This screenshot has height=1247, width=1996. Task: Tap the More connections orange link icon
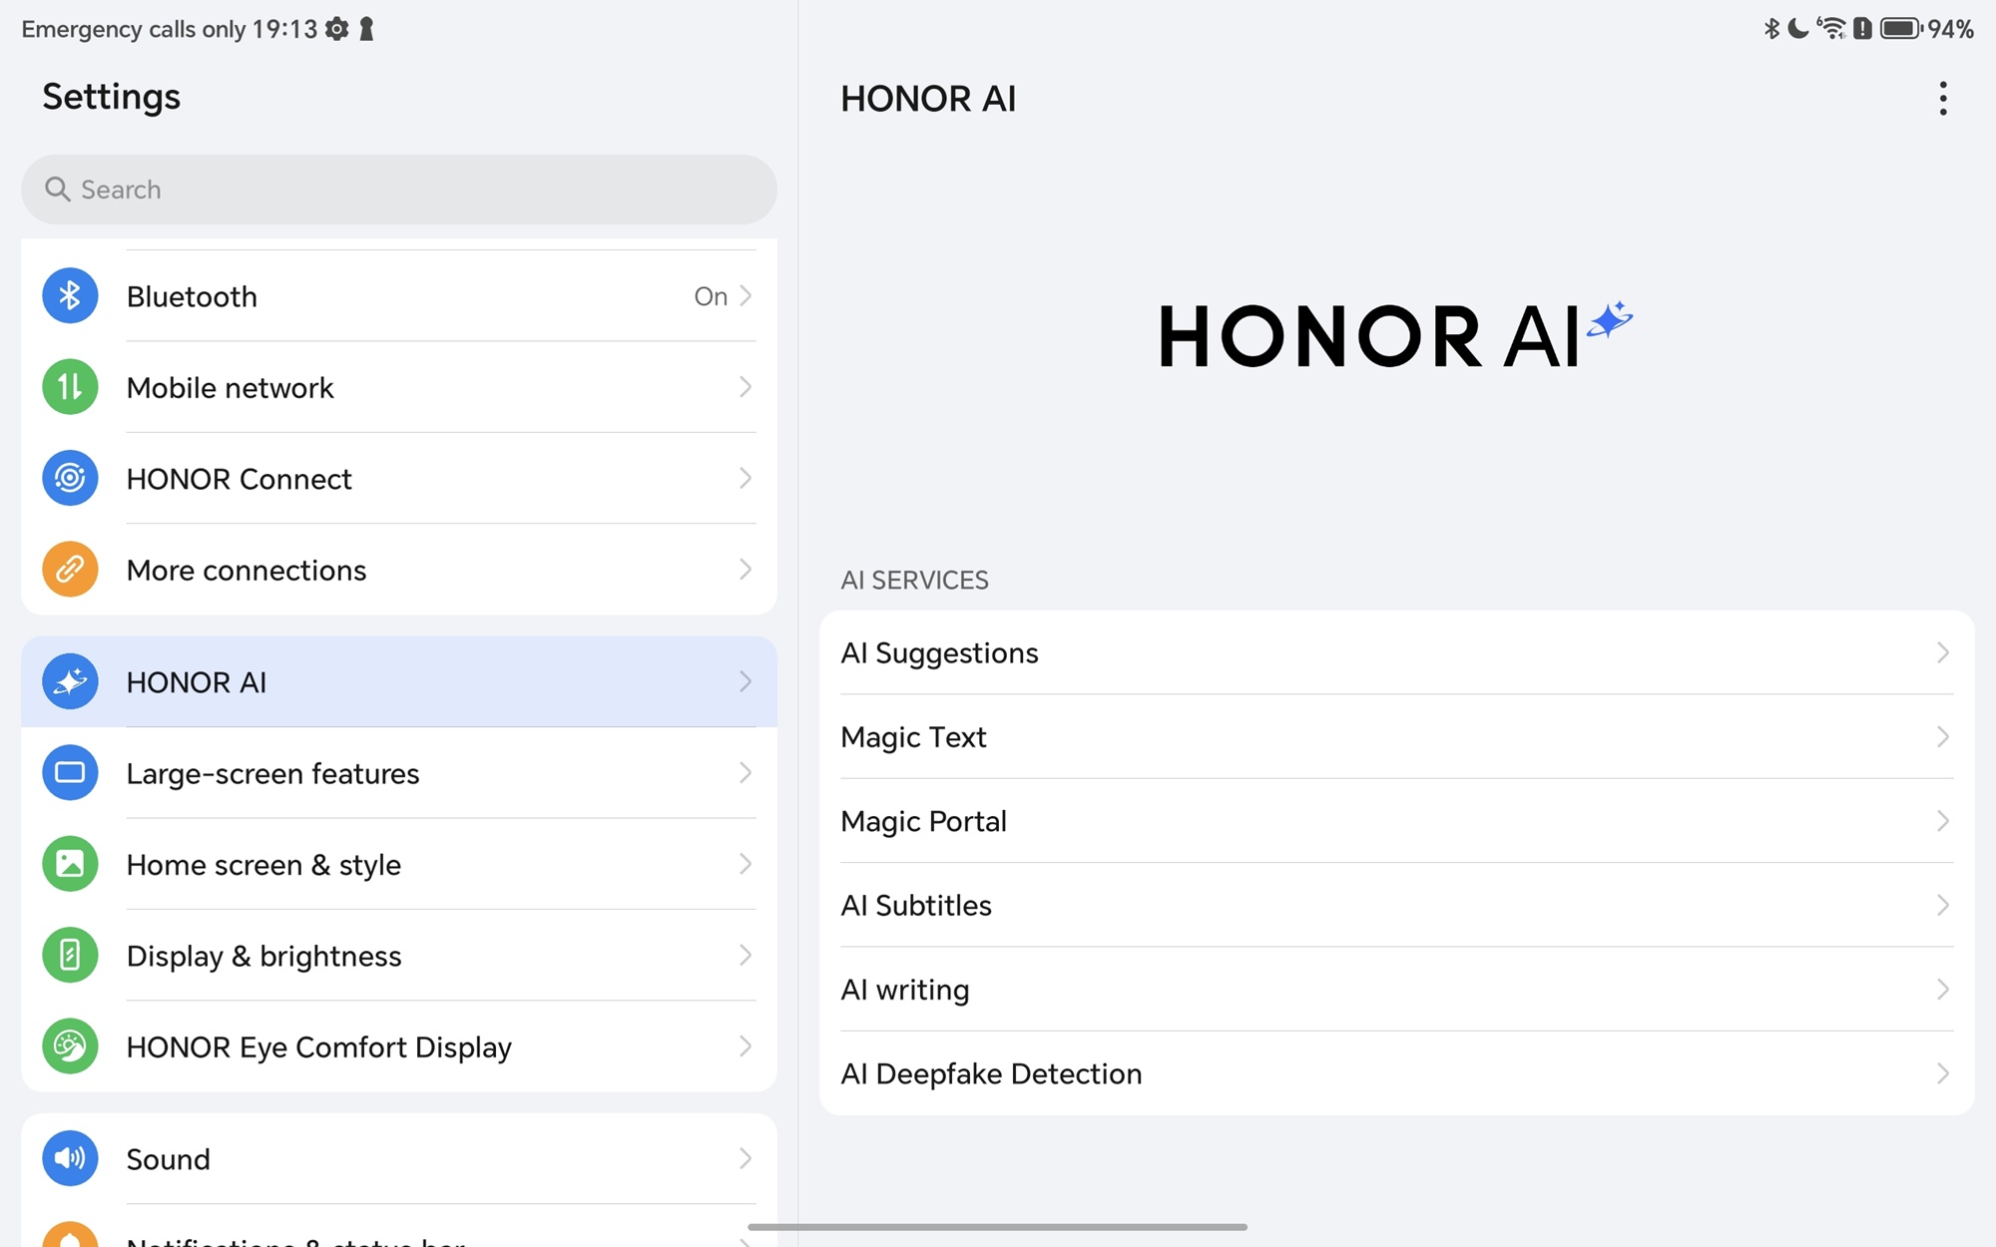pyautogui.click(x=70, y=570)
